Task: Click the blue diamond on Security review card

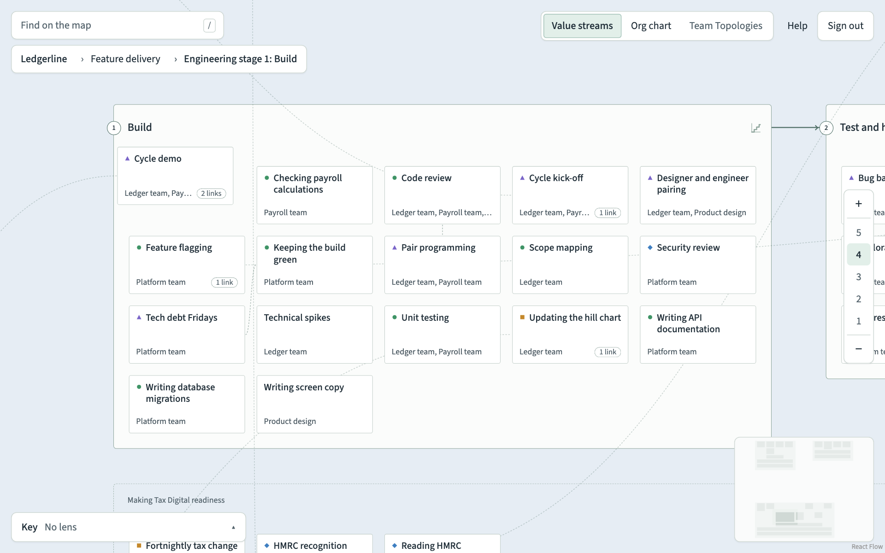Action: tap(650, 247)
